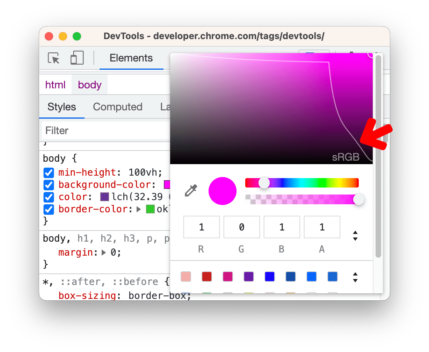
Task: Click inside the Filter styles field
Action: [x=87, y=130]
